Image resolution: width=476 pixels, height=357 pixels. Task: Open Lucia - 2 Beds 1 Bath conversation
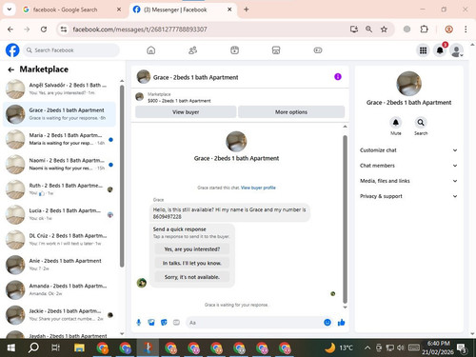point(60,214)
